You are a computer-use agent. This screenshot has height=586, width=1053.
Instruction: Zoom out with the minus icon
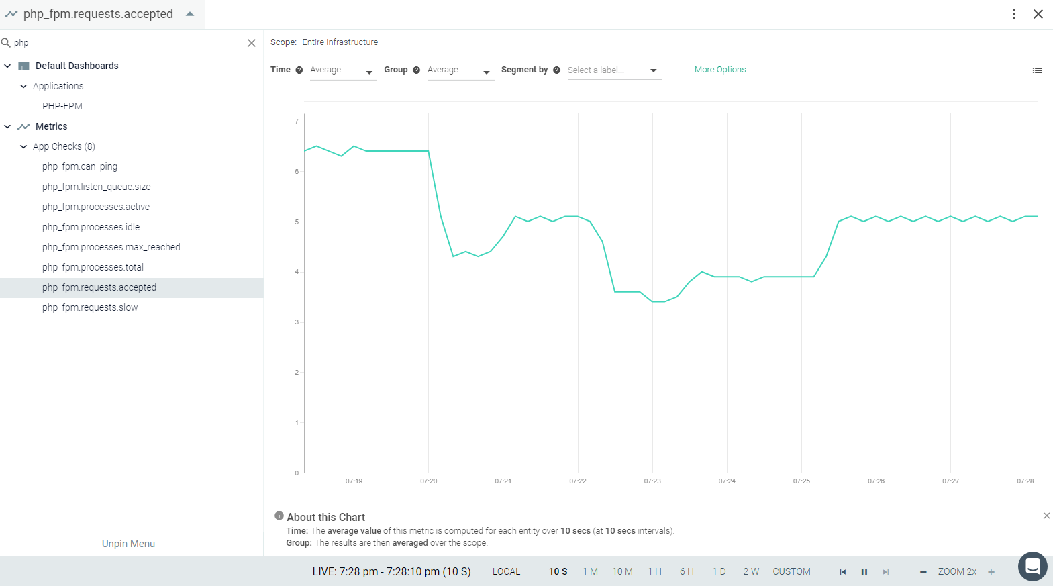click(923, 572)
